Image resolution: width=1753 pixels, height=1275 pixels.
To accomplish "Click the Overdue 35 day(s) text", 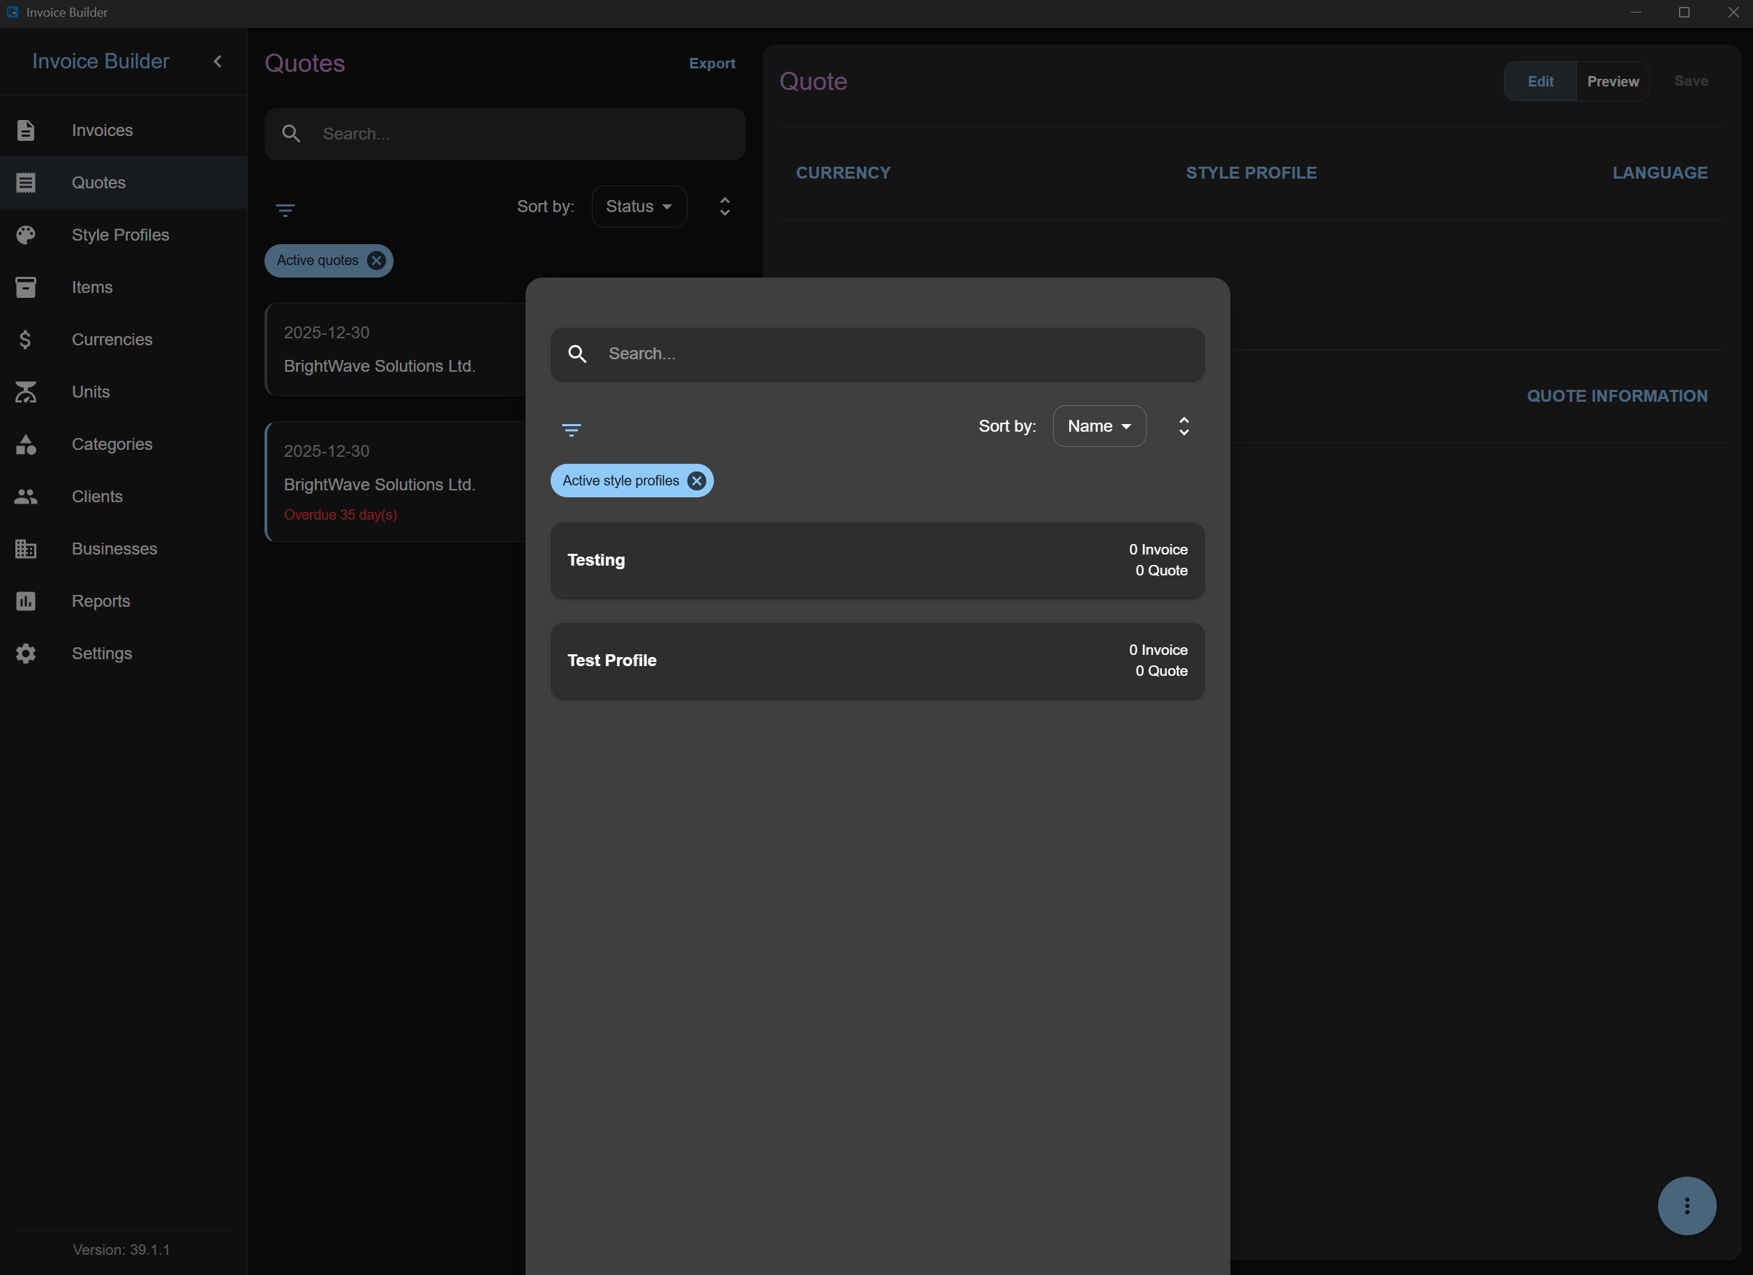I will coord(340,515).
